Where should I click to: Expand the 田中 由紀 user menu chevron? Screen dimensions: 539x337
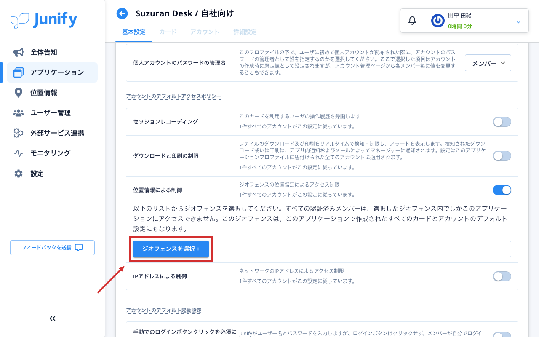[518, 22]
